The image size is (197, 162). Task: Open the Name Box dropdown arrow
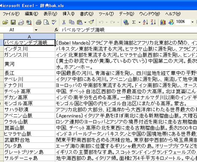36,30
